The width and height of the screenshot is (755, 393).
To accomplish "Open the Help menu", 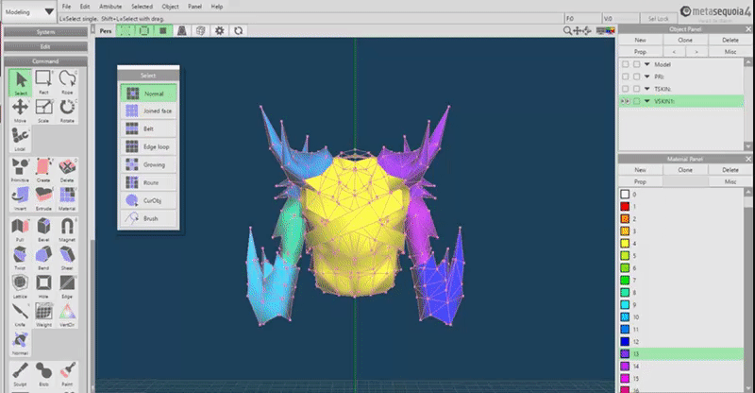I will [x=217, y=7].
